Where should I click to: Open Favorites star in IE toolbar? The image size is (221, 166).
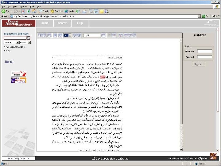[56, 11]
